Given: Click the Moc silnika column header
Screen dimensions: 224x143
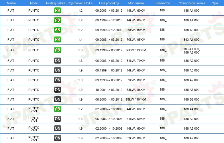Looking at the screenshot, I should coord(136,3).
